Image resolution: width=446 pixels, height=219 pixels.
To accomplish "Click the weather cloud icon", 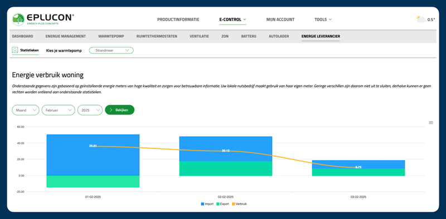I will tap(421, 19).
